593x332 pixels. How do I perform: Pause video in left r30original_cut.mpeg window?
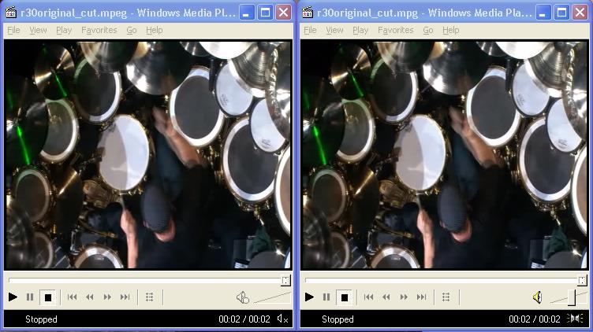[x=30, y=297]
